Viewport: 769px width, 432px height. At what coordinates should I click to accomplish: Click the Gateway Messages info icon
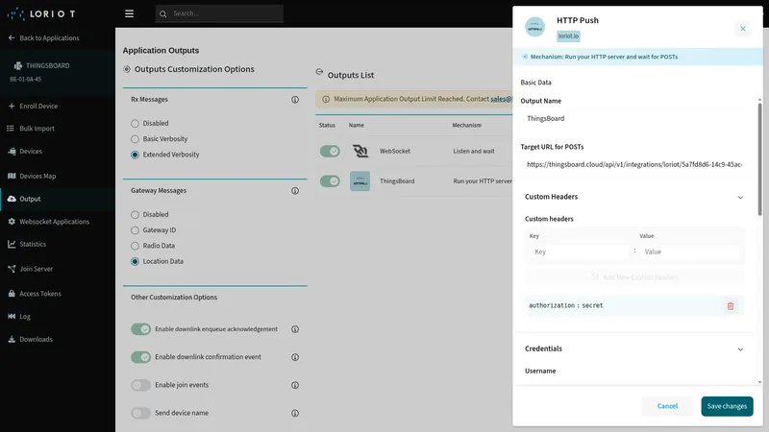click(295, 191)
